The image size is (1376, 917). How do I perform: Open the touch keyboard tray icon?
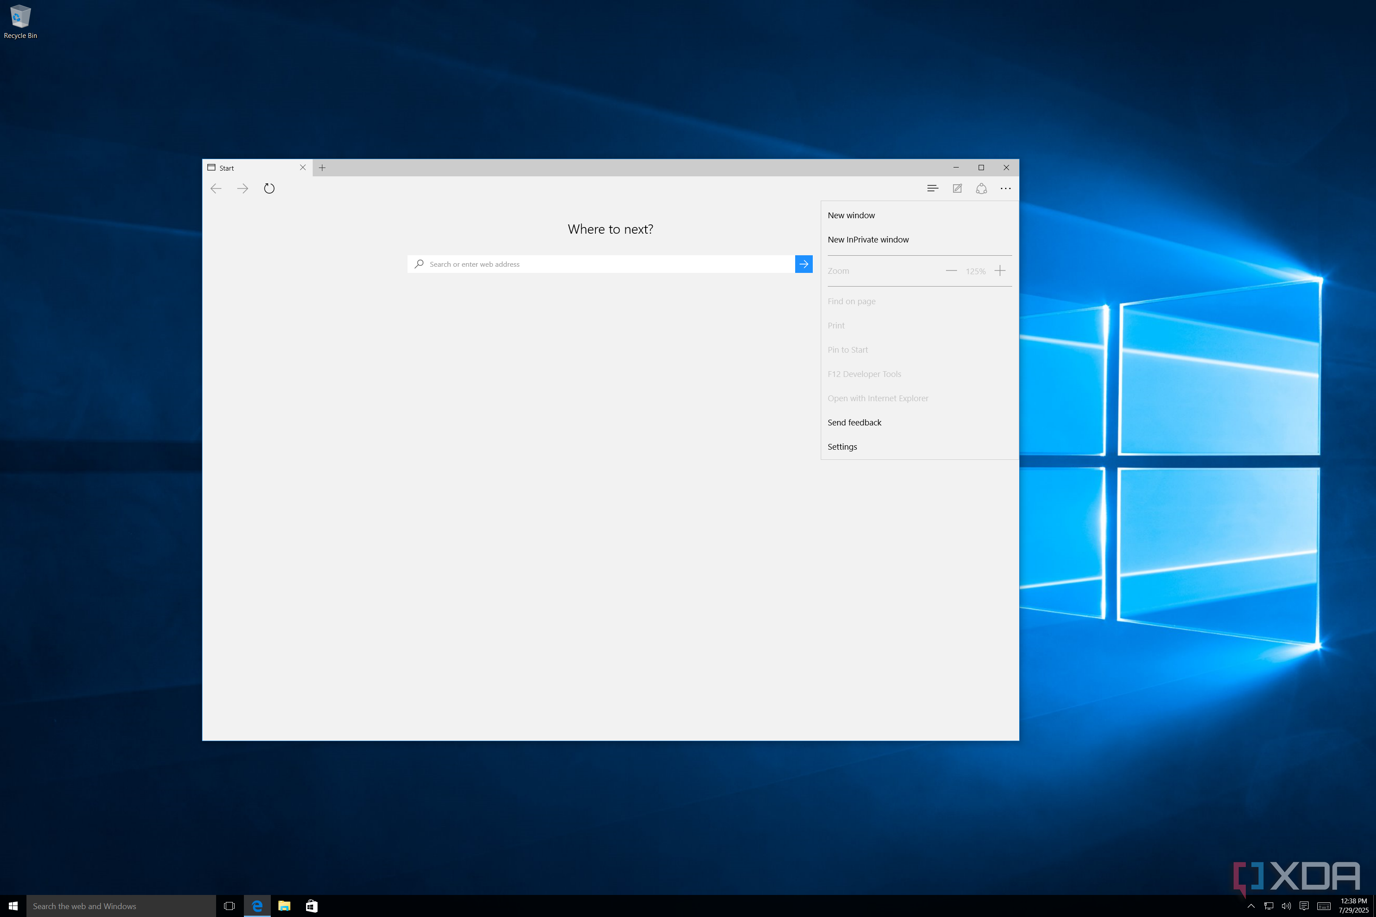coord(1324,906)
